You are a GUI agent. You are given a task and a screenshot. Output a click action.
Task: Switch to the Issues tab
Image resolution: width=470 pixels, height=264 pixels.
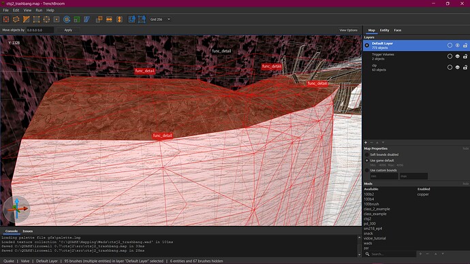pos(27,231)
